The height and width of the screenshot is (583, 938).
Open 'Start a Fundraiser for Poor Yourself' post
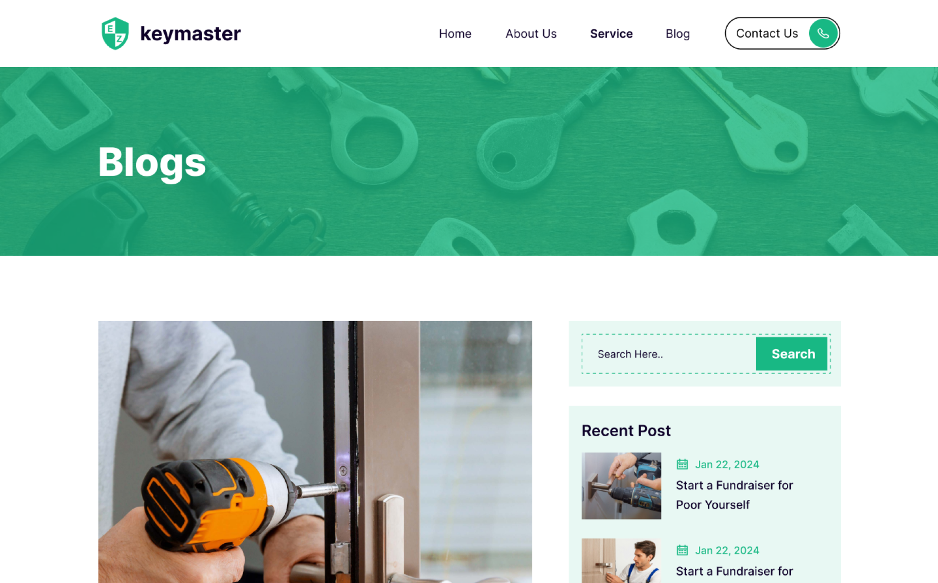click(734, 495)
